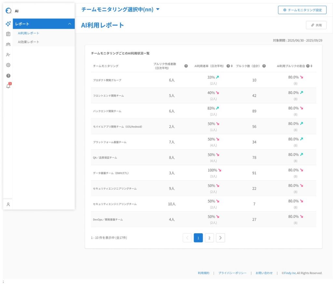Click the sidebar help question mark icon
333x284 pixels.
(8, 76)
